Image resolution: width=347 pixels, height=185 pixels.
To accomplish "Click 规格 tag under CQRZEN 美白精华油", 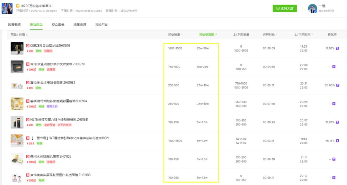I will [x=39, y=51].
